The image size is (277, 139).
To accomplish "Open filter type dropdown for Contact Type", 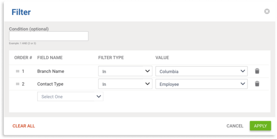I will tap(125, 84).
